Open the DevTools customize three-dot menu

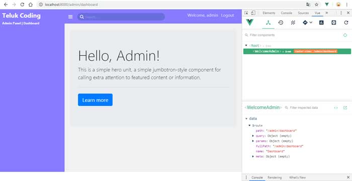click(x=341, y=13)
